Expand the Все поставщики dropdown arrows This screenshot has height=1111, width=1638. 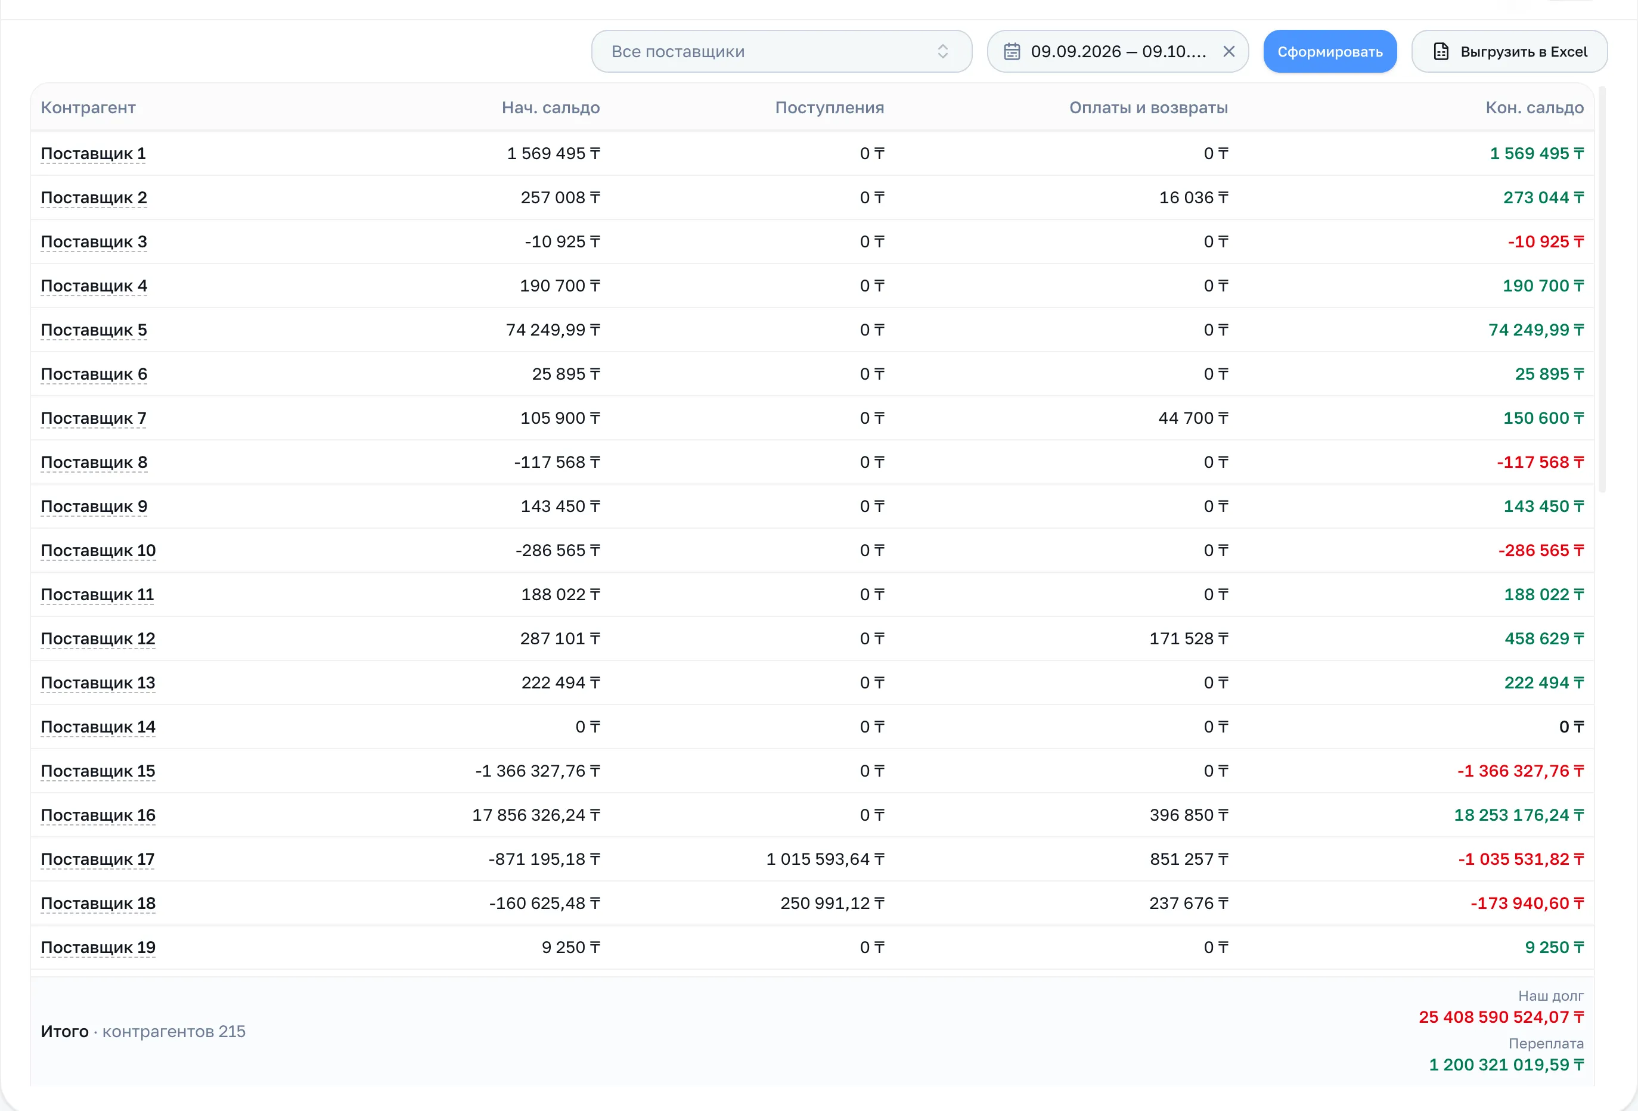(x=942, y=51)
